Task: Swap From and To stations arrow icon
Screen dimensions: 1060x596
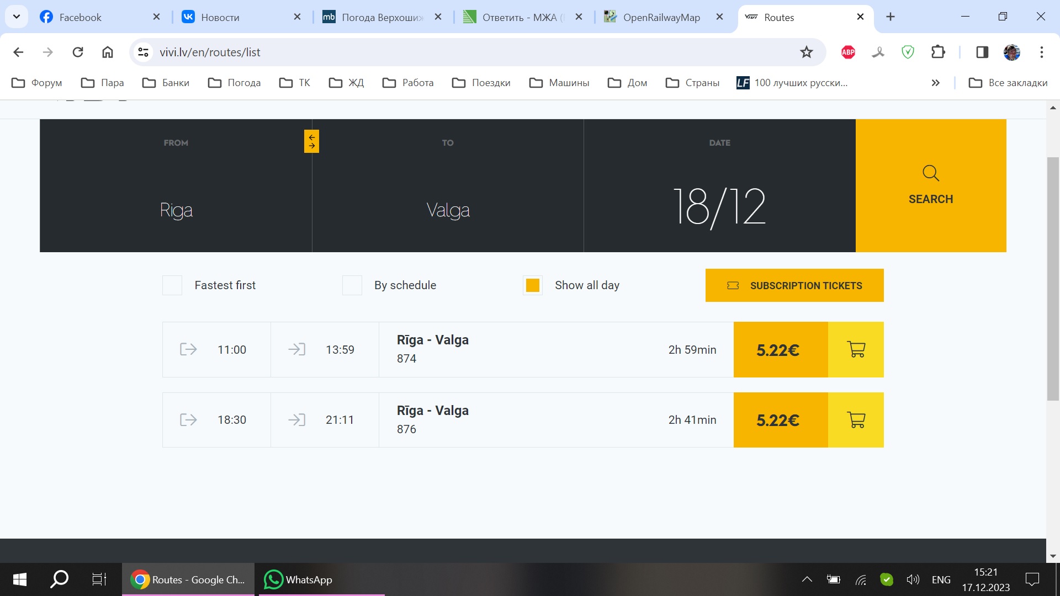Action: click(x=311, y=141)
